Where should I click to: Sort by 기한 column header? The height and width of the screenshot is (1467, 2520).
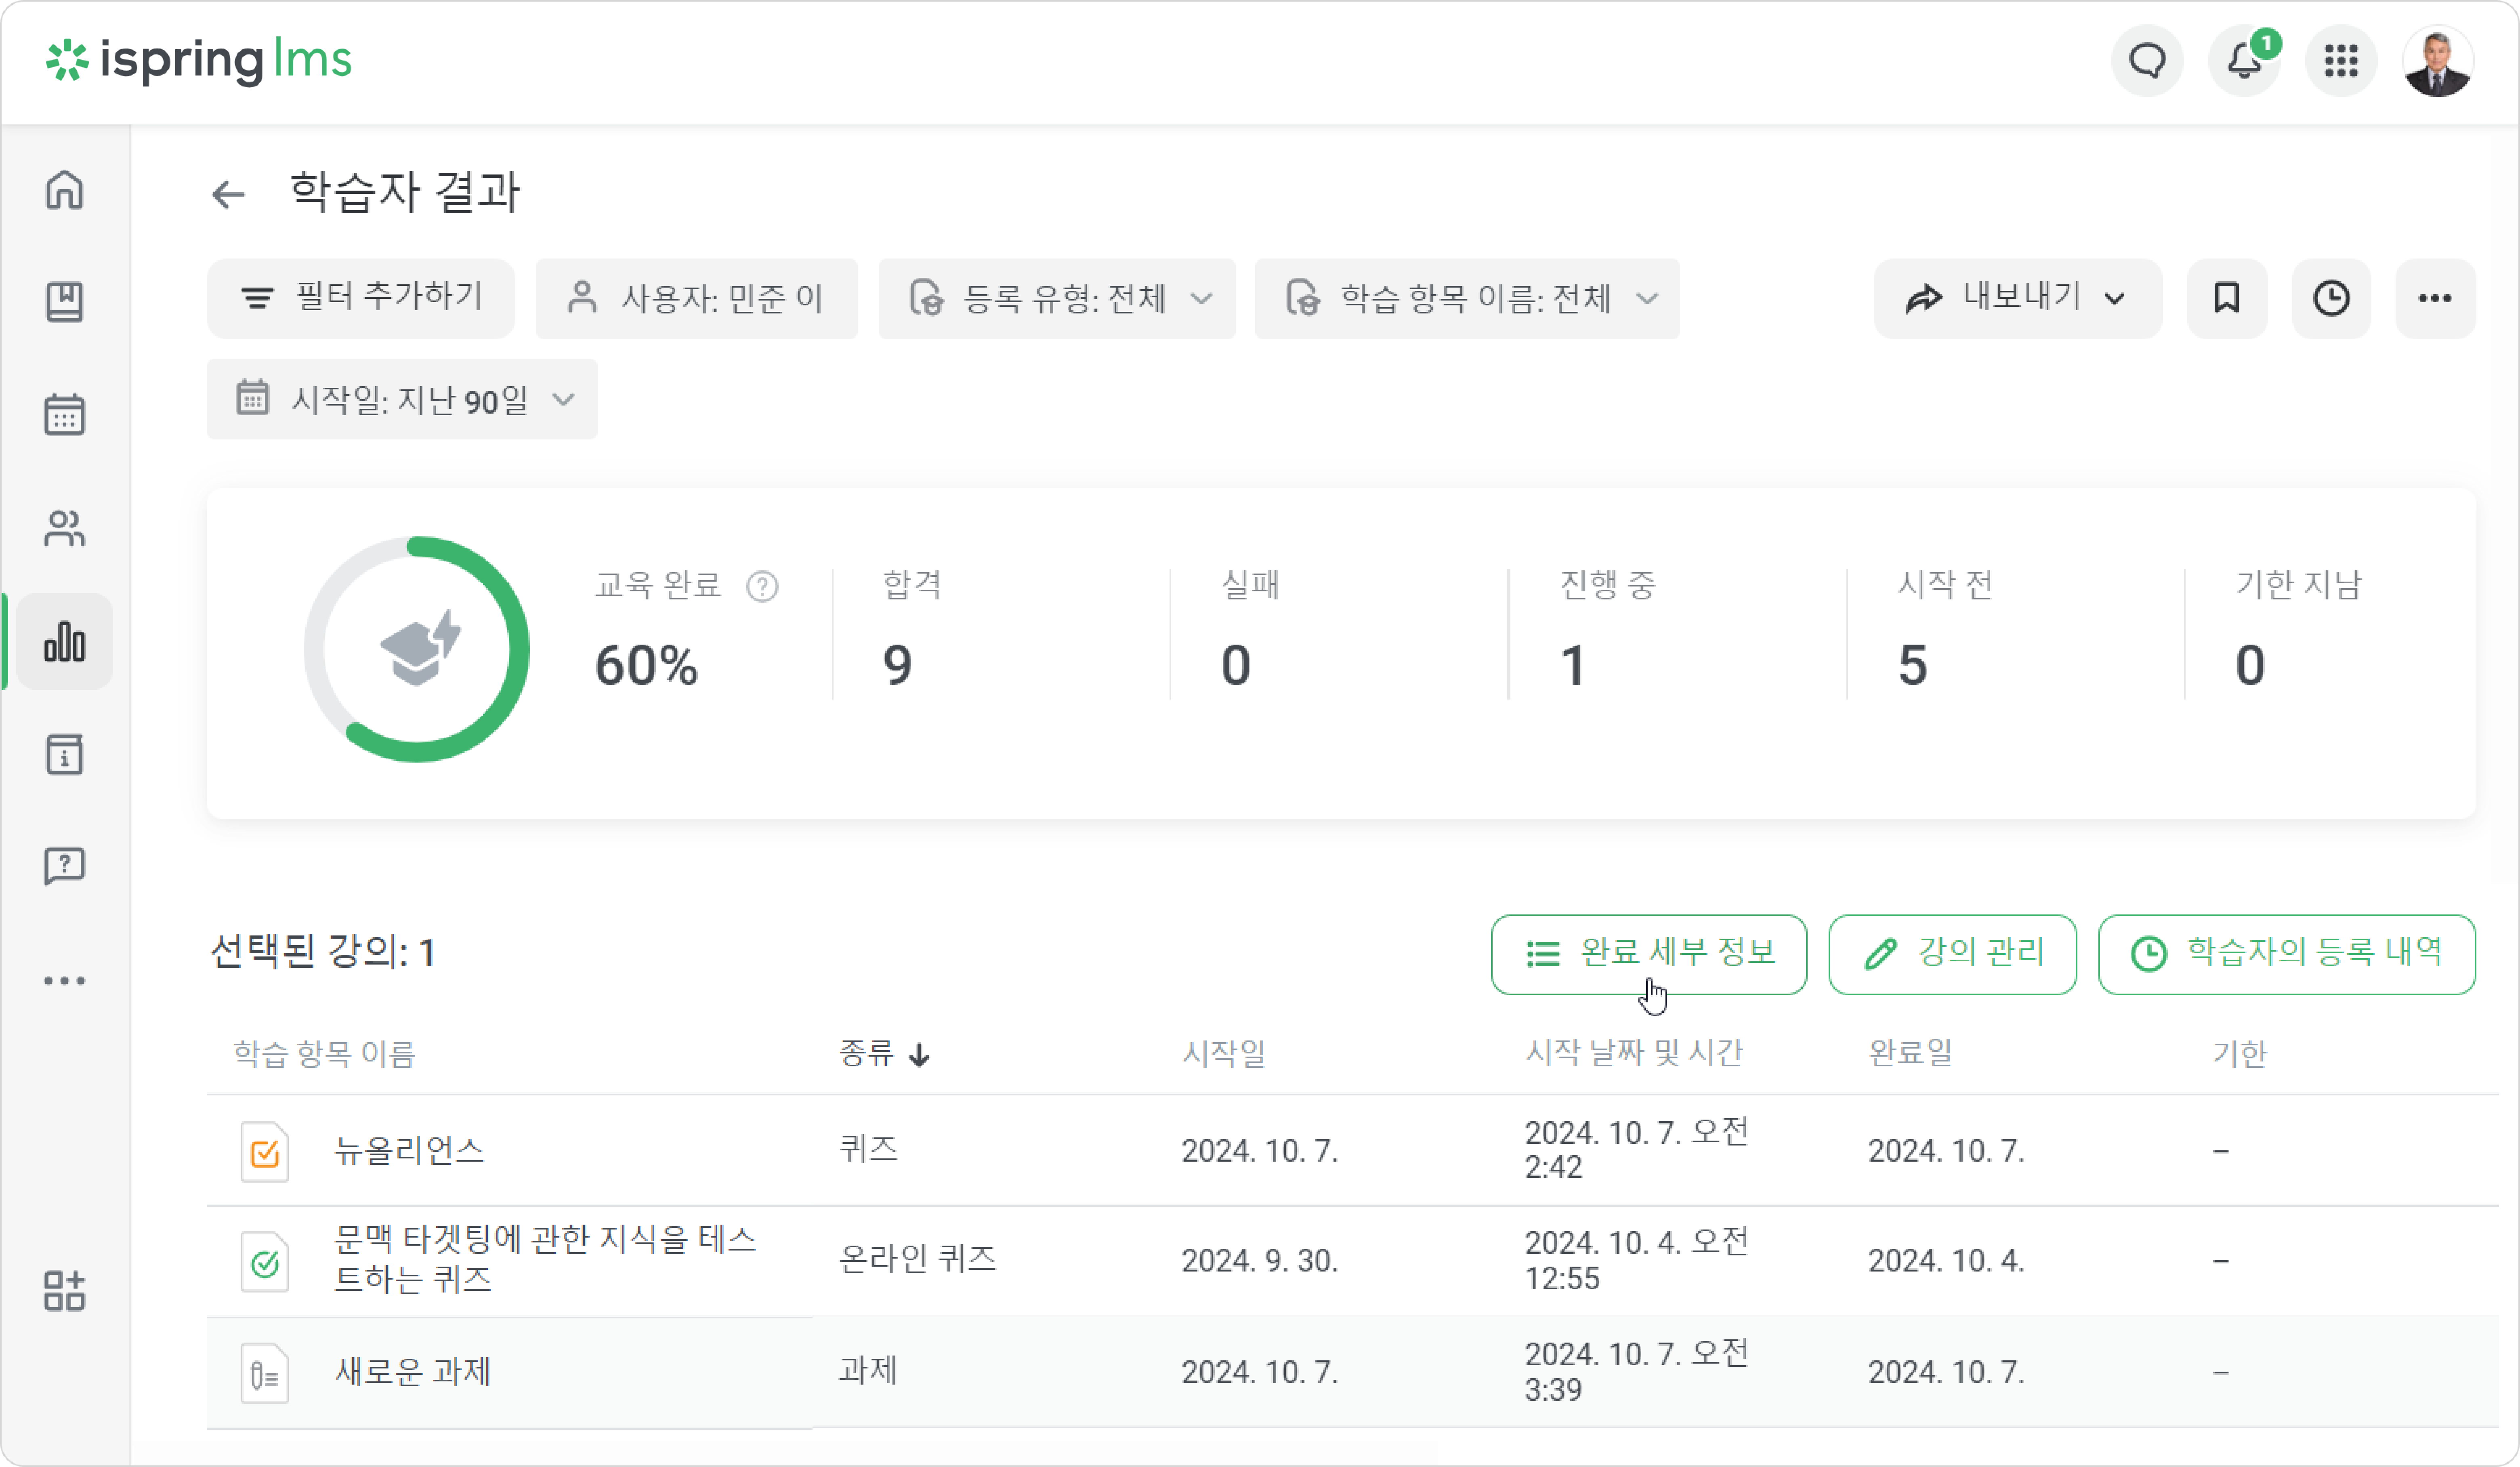pyautogui.click(x=2240, y=1054)
